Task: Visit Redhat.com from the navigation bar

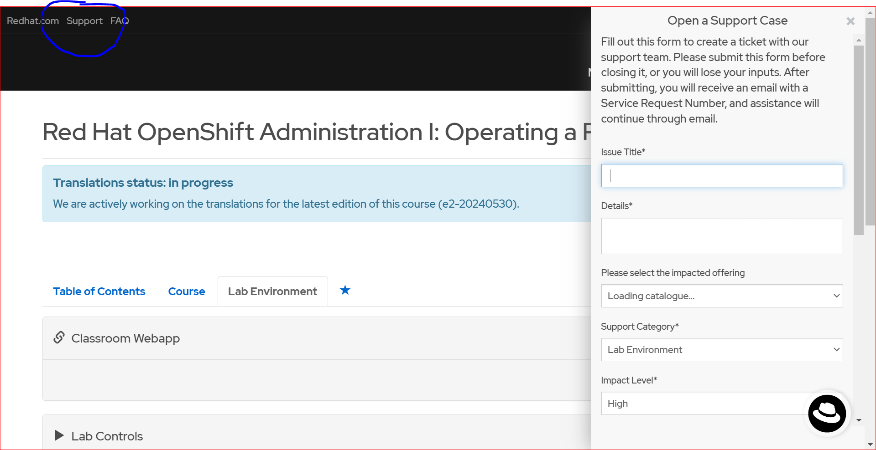Action: 32,20
